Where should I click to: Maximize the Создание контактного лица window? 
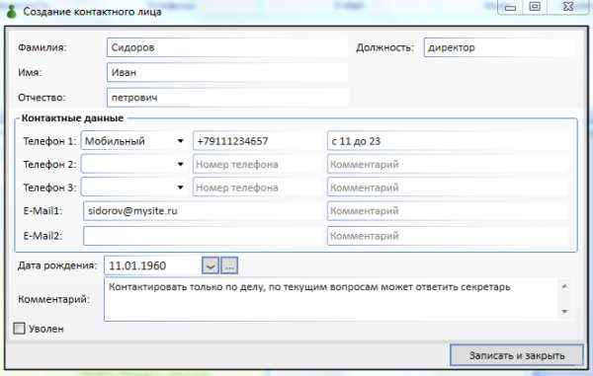(535, 7)
